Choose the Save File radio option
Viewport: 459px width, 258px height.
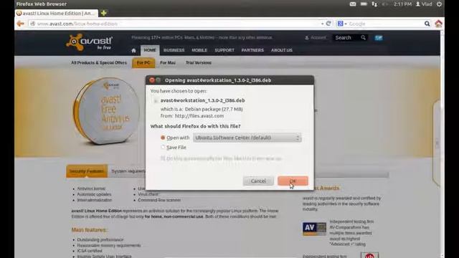[163, 147]
